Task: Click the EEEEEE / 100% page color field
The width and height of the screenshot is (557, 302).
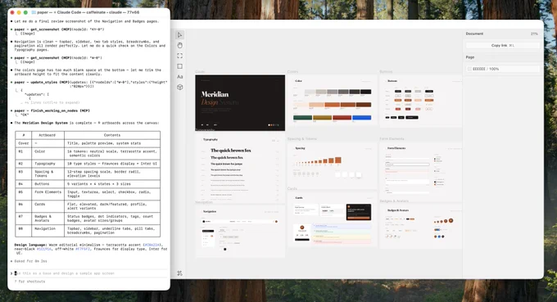Action: coord(503,69)
